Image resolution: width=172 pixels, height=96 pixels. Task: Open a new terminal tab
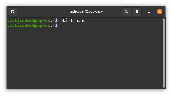[13, 12]
